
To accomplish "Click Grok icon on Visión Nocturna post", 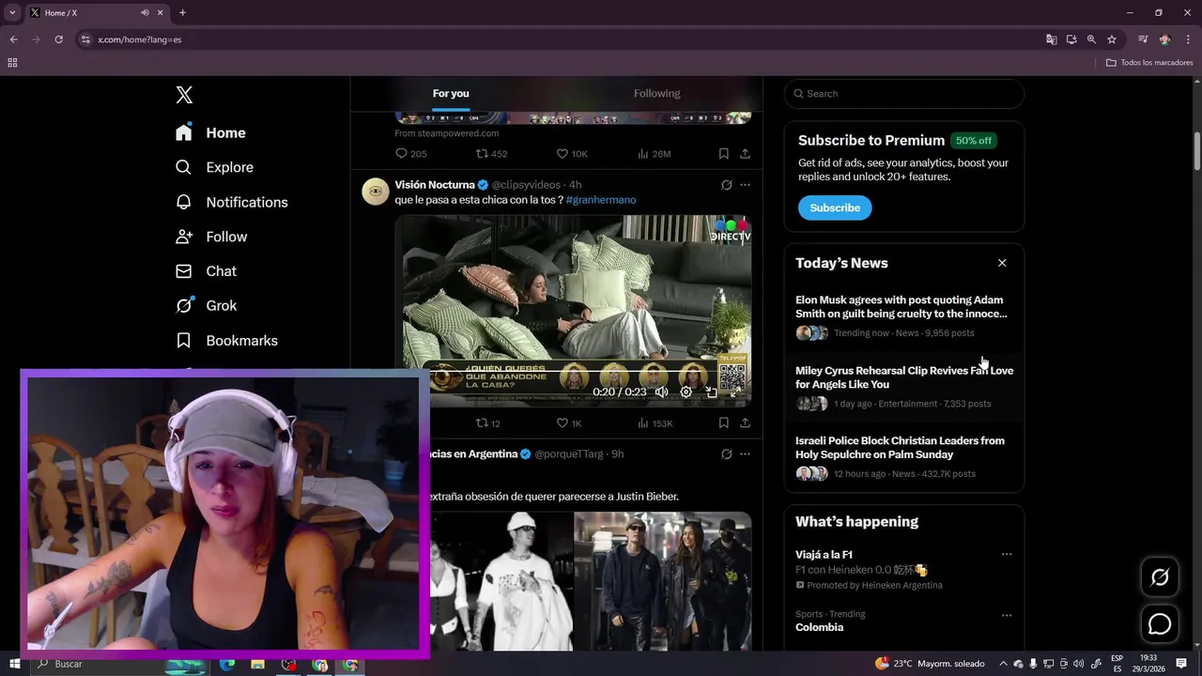I will coord(726,185).
